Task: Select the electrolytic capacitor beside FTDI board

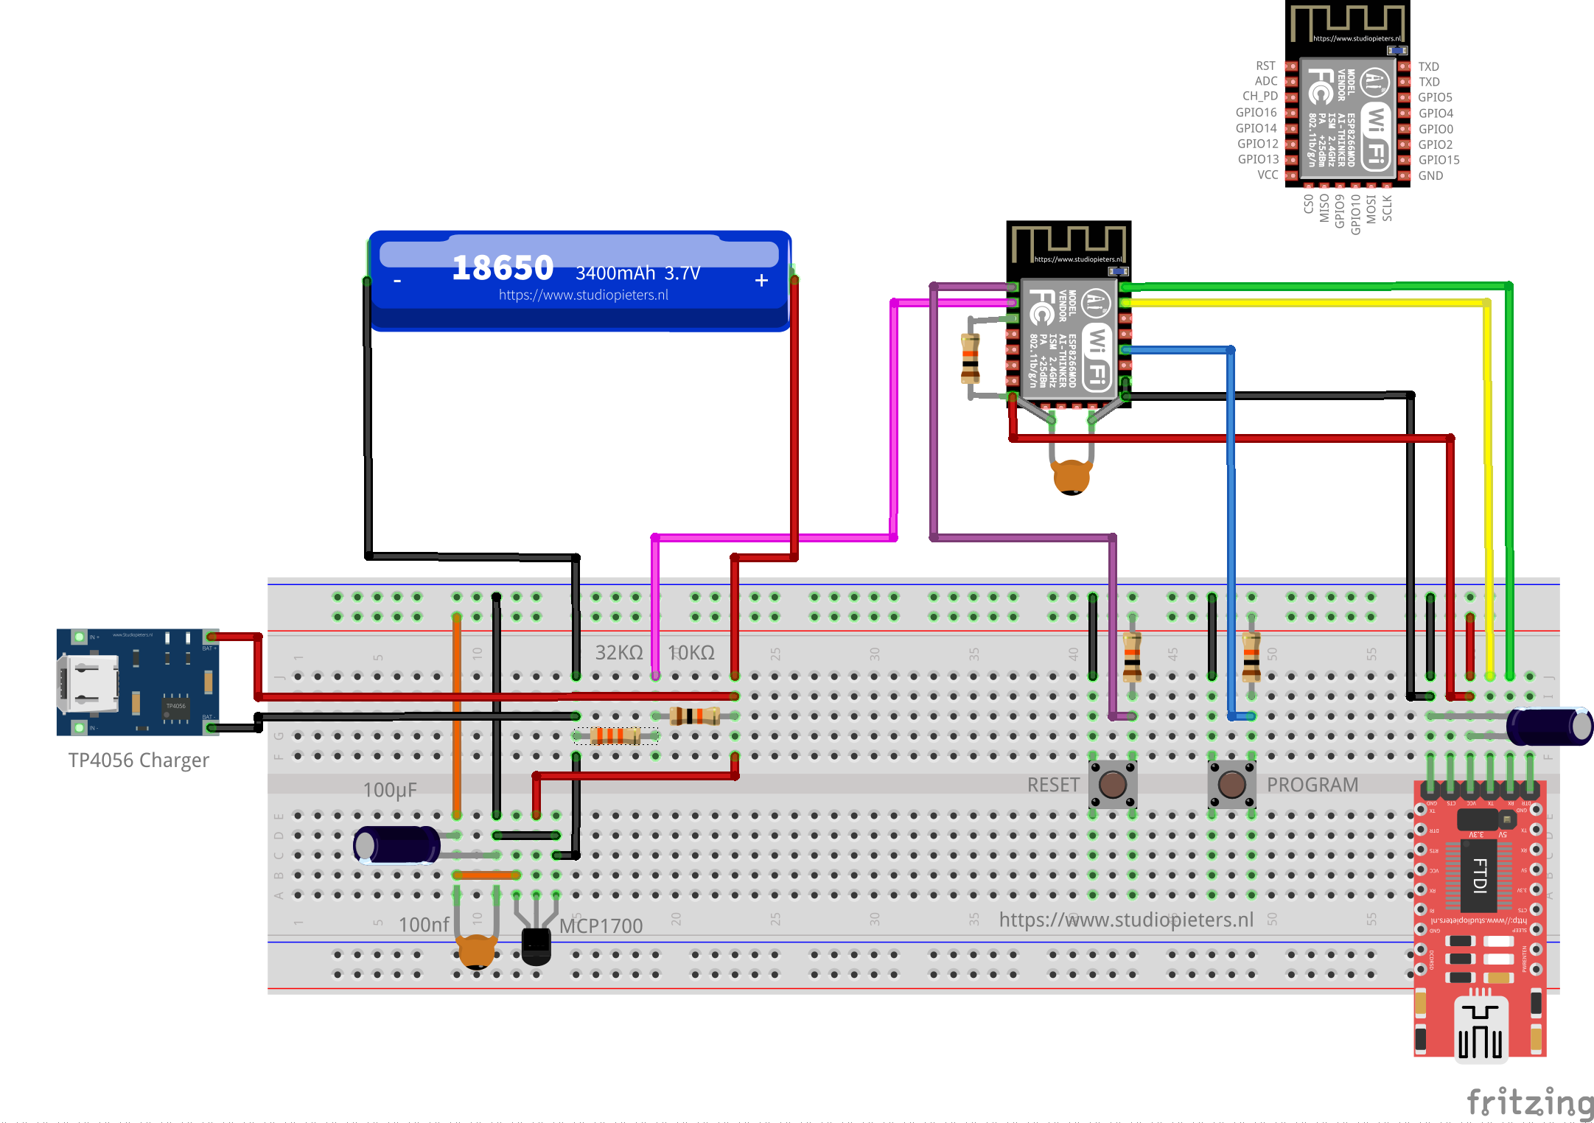Action: click(x=1549, y=726)
